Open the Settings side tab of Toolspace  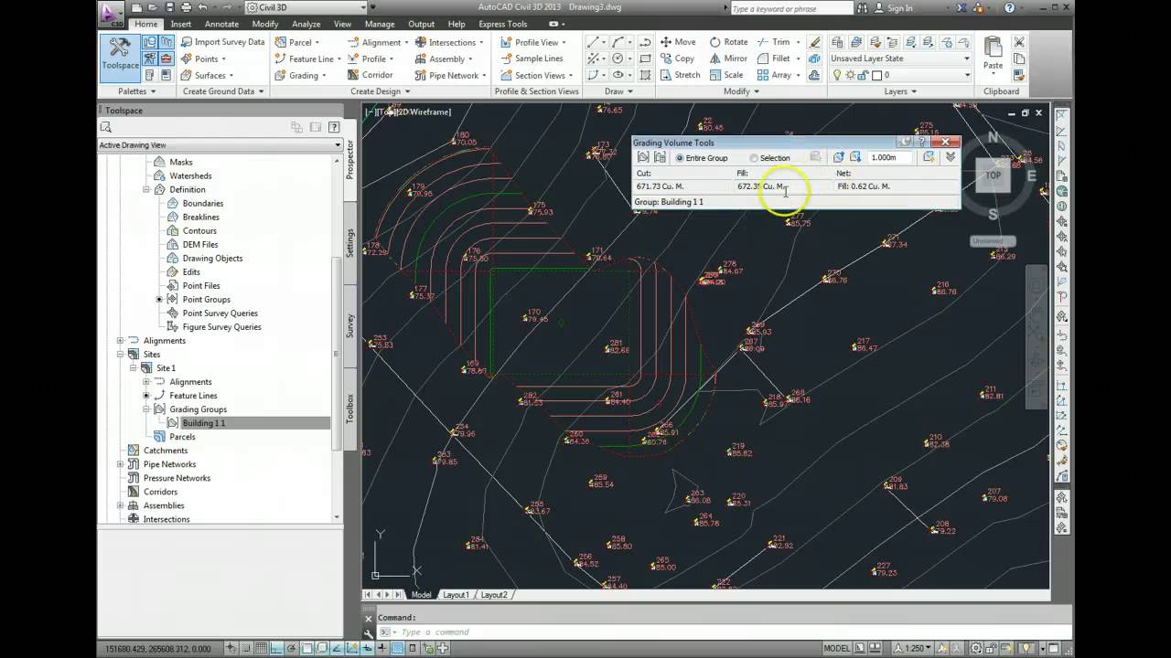[349, 243]
